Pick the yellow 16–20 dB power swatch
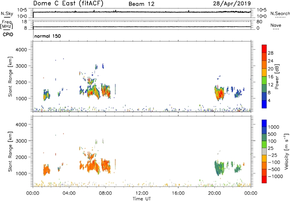The height and width of the screenshot is (201, 290). [264, 73]
